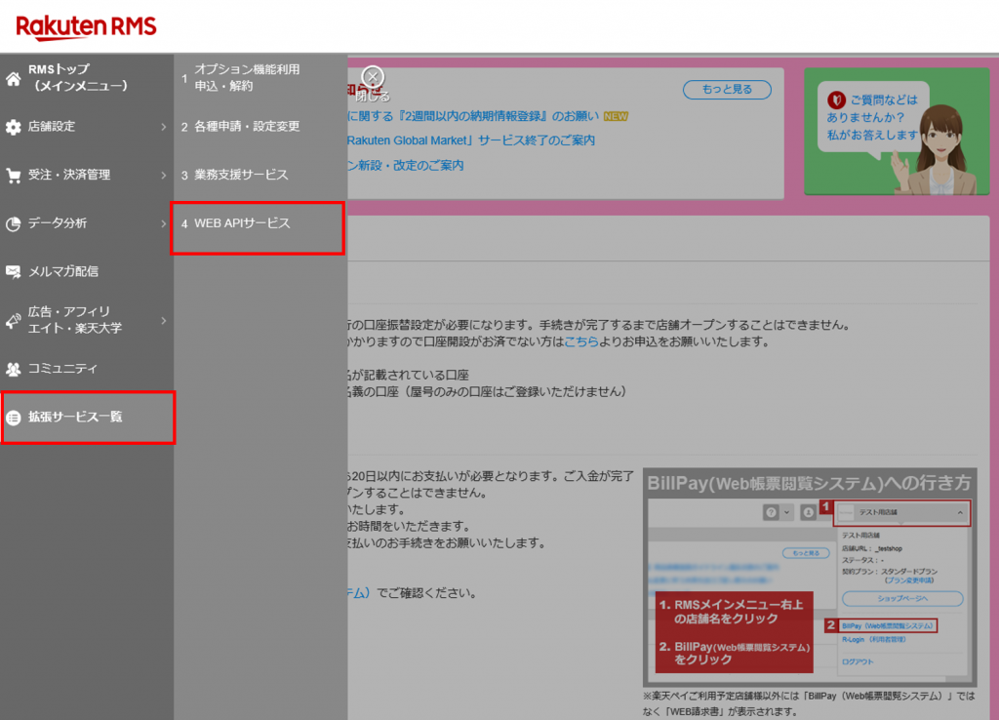
Task: Click the NEW badge beside the notice
Action: 616,117
